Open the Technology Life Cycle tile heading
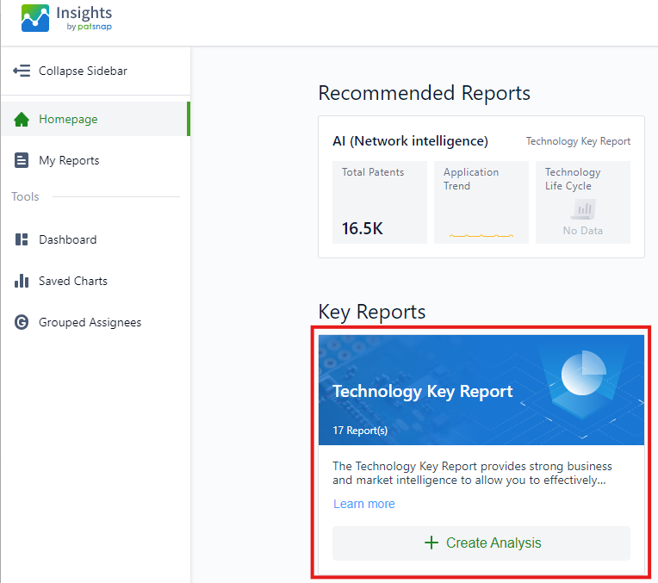Image resolution: width=658 pixels, height=583 pixels. pyautogui.click(x=573, y=178)
